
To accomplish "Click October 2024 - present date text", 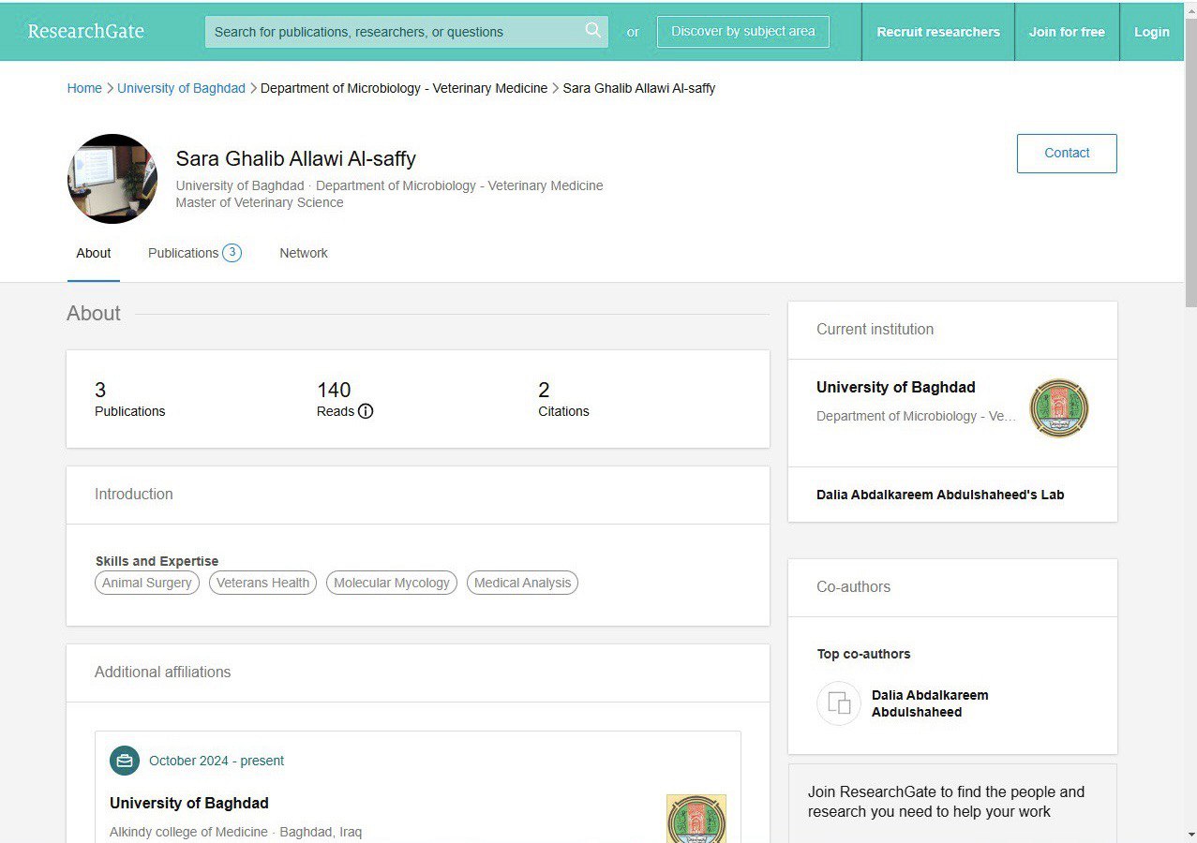I will 217,761.
